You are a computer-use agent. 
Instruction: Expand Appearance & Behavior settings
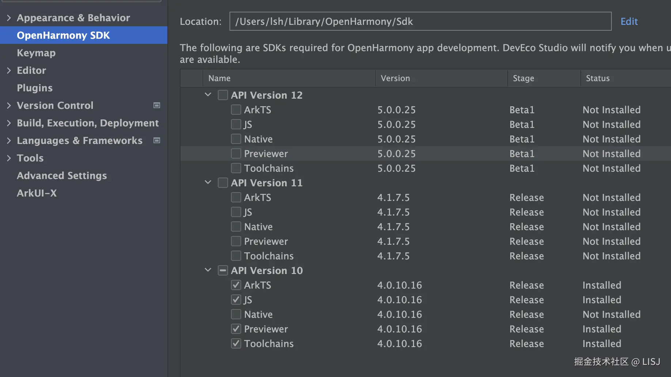point(9,18)
